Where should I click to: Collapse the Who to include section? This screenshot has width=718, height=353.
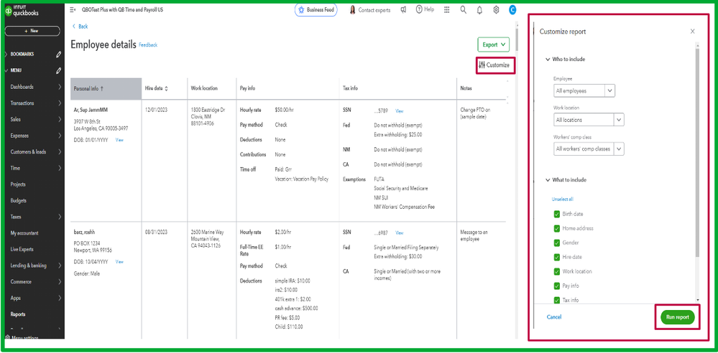click(x=548, y=60)
